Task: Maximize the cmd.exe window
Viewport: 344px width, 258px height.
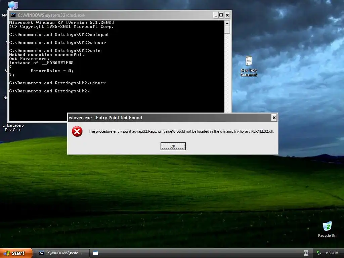Action: click(x=221, y=15)
